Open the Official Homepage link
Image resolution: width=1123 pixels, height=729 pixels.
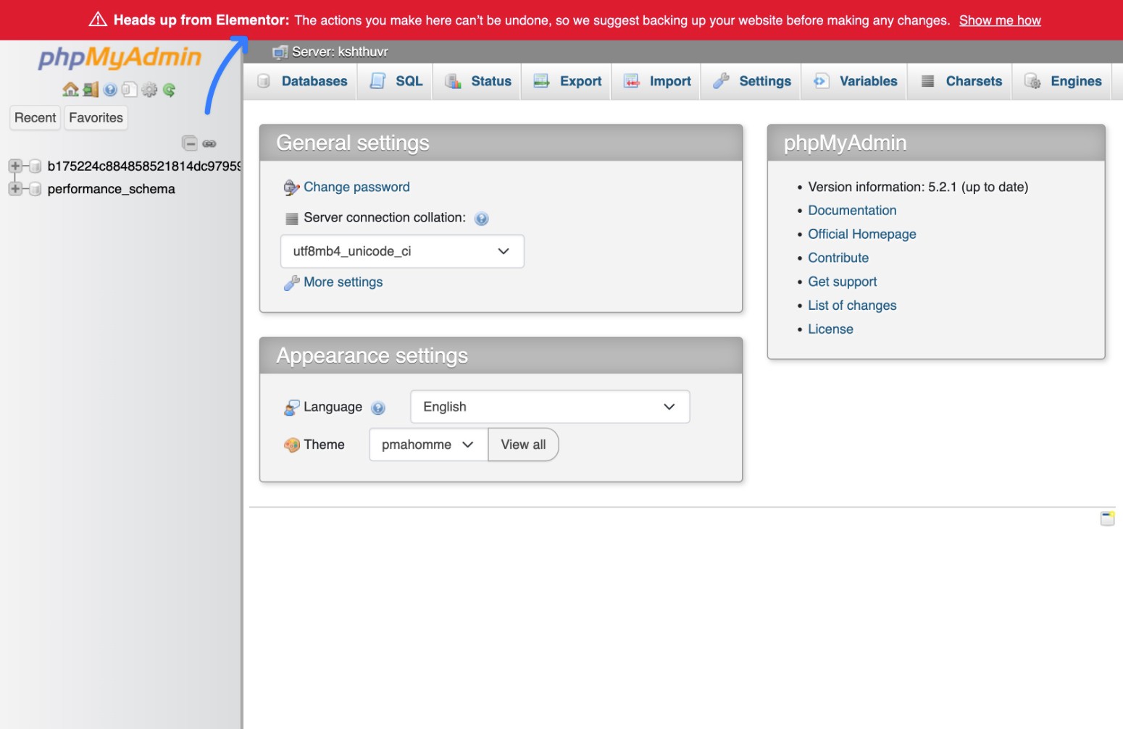click(x=862, y=235)
